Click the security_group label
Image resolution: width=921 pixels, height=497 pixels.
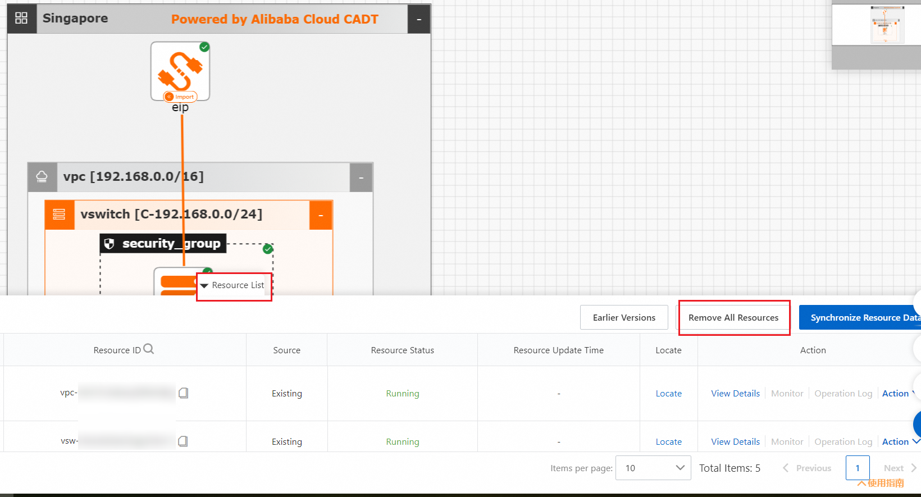click(171, 243)
